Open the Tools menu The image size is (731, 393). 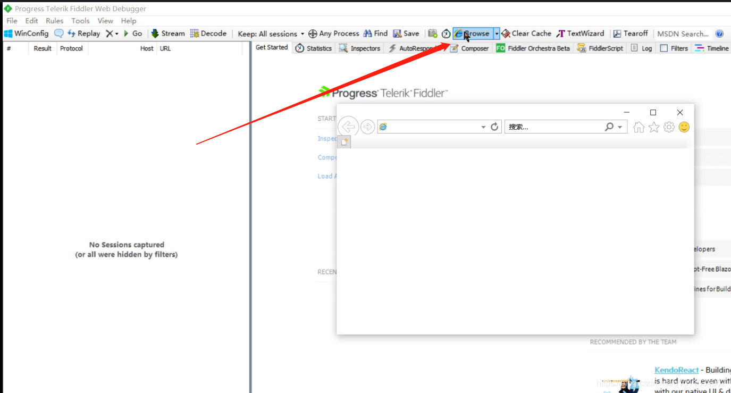point(81,21)
